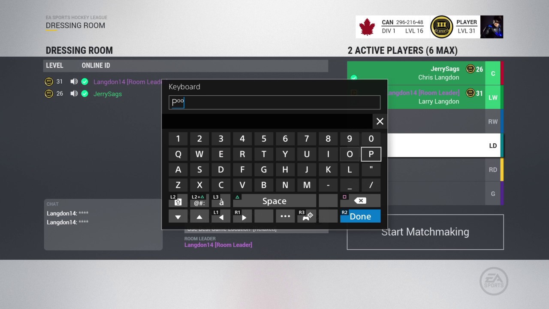This screenshot has height=309, width=549.
Task: Tap the X letter key
Action: click(x=199, y=185)
